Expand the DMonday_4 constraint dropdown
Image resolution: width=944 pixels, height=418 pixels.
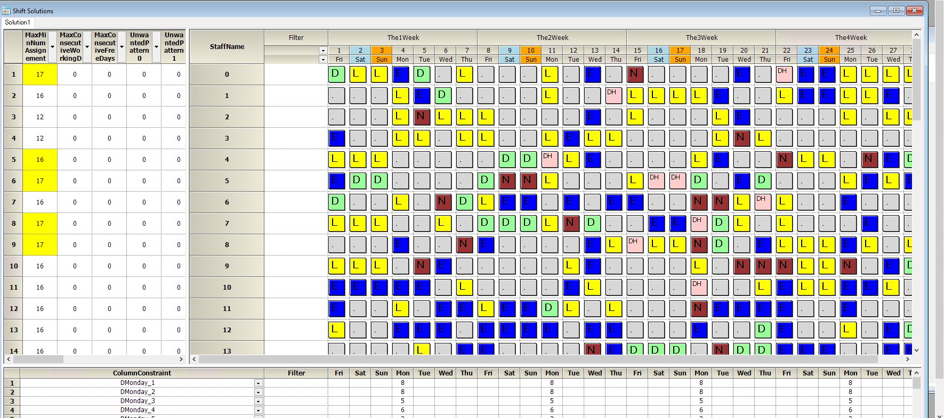(x=259, y=411)
